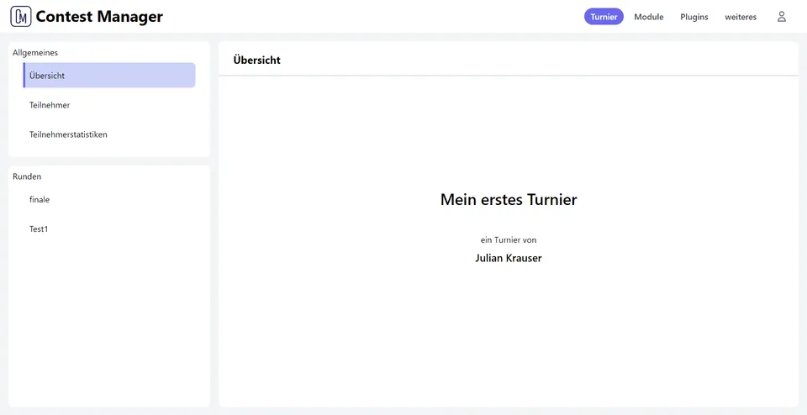Open the user profile icon

point(781,17)
